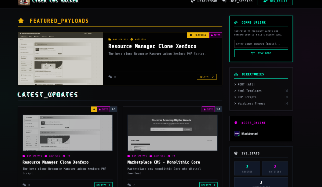Click the DECRYPT button on the featured card

(207, 77)
